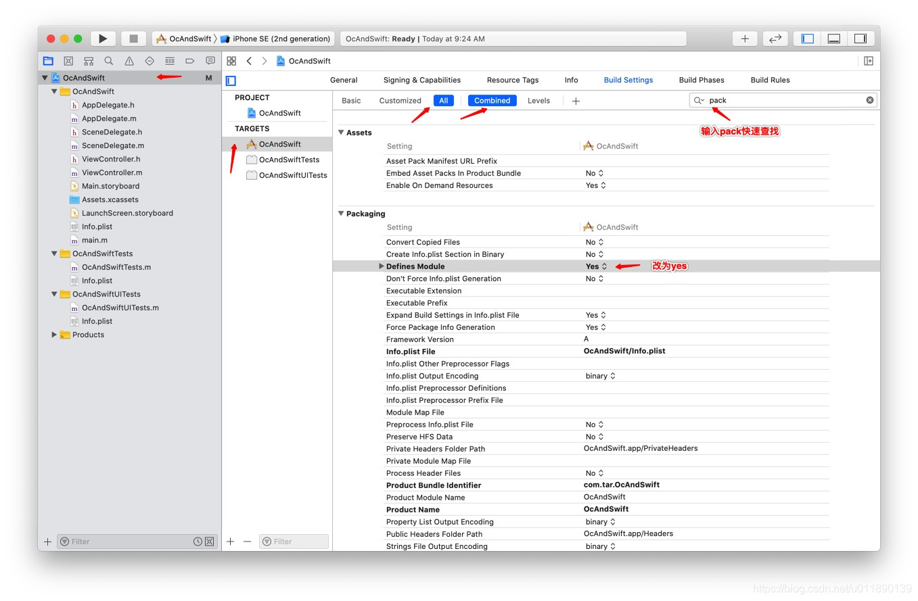
Task: Change Embed Asset Packs In Product Bundle value
Action: [x=595, y=173]
